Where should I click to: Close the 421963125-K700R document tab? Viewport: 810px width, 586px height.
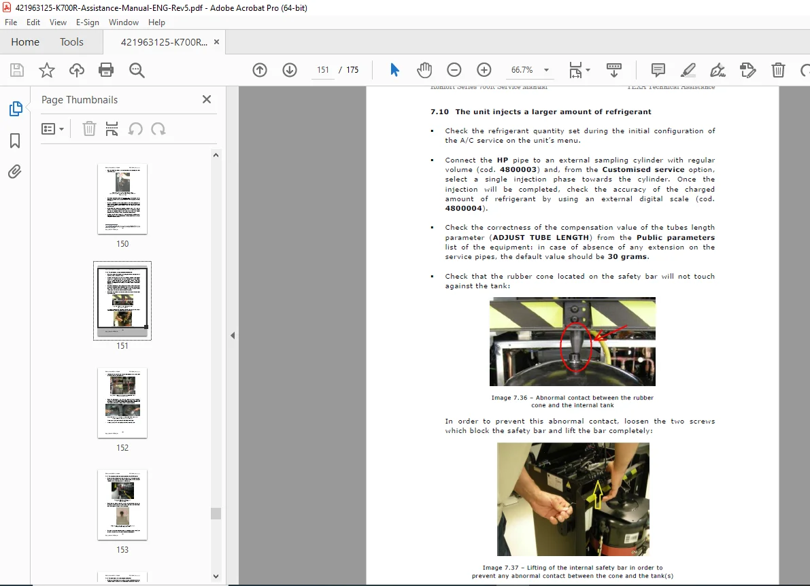pyautogui.click(x=216, y=42)
